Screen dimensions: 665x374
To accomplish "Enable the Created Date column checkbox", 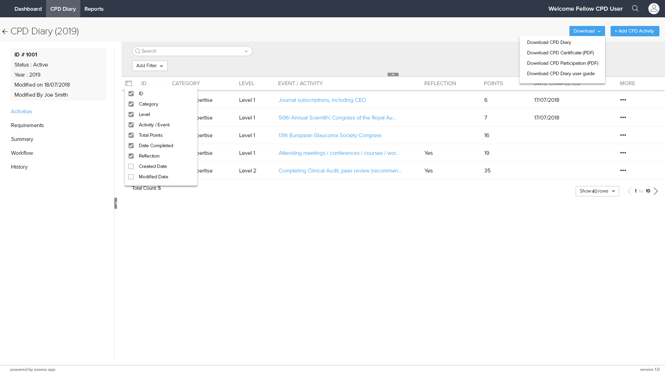I will point(131,167).
